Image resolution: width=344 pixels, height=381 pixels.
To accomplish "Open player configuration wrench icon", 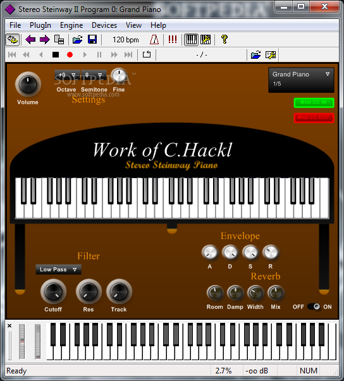I will click(271, 55).
